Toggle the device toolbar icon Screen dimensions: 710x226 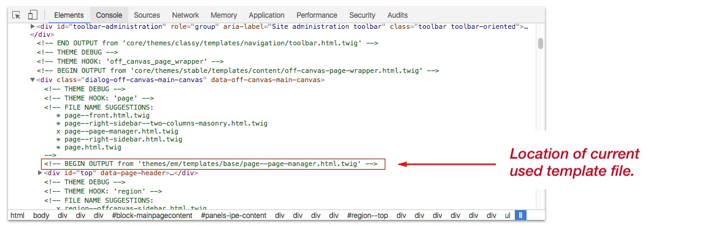click(x=32, y=15)
